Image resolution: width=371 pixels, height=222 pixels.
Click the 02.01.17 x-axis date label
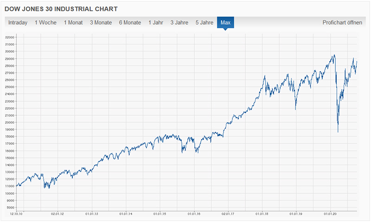tap(228, 214)
